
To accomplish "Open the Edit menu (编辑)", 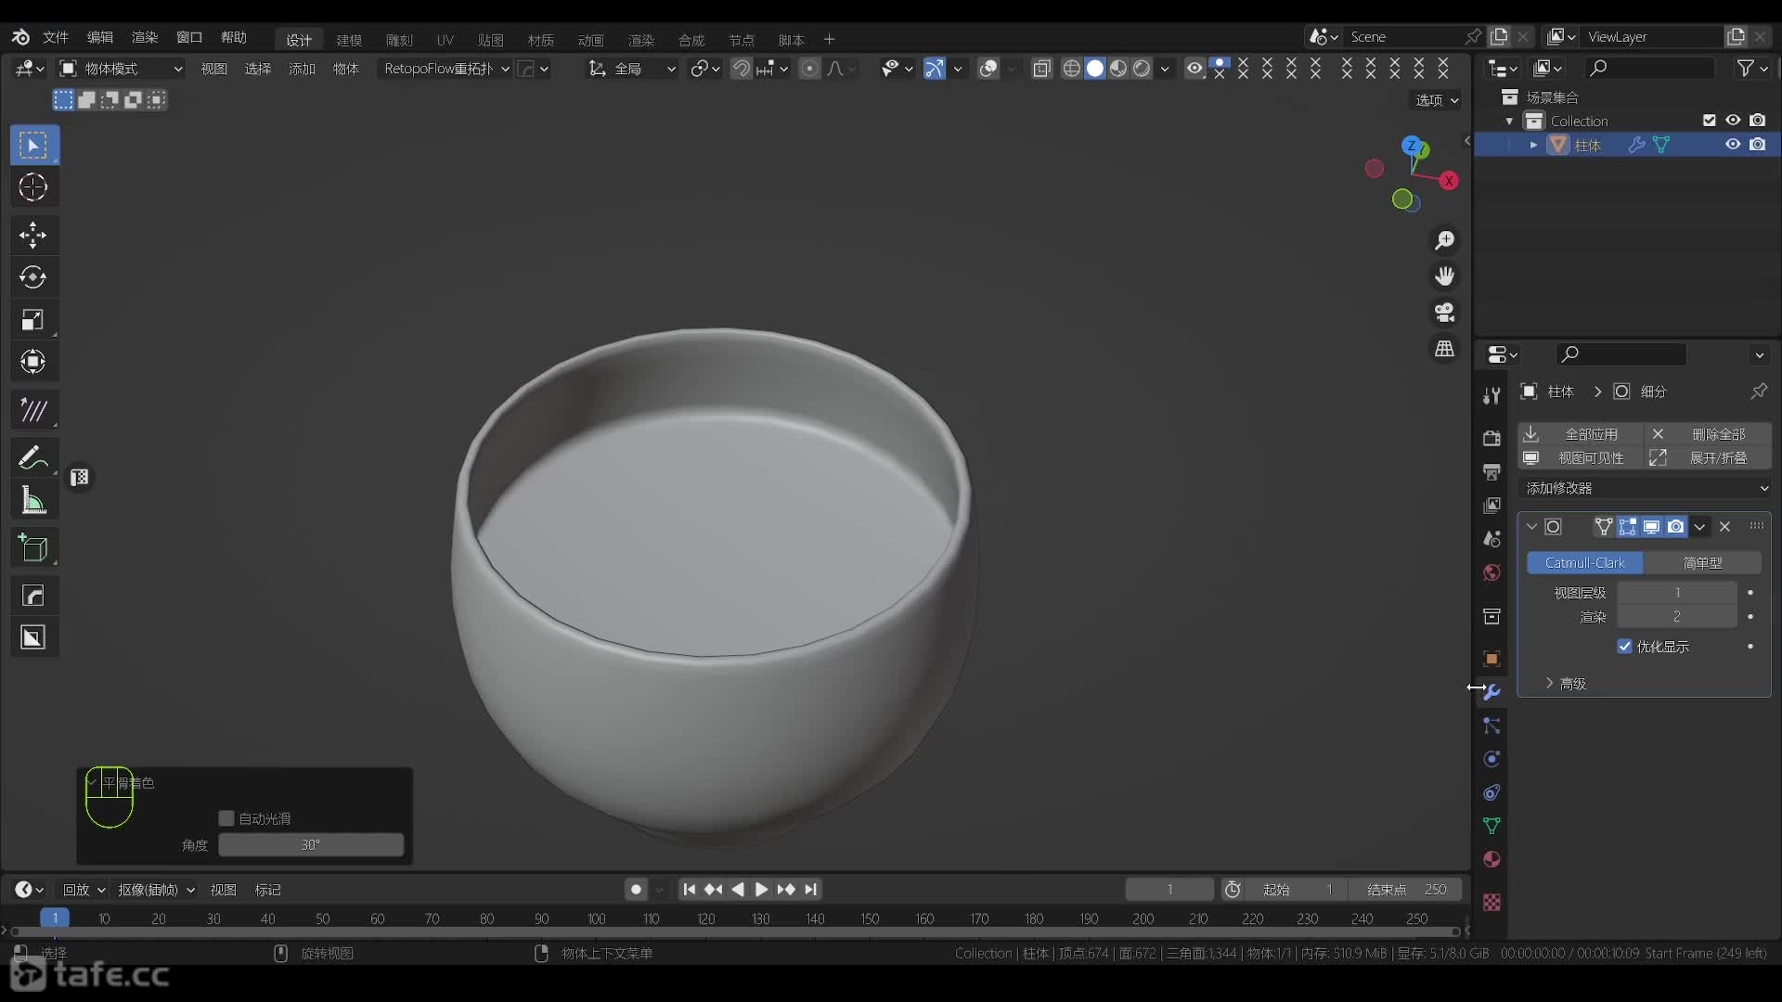I will 100,37.
